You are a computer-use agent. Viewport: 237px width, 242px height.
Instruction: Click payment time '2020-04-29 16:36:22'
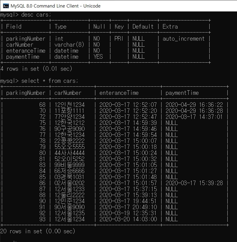[x=194, y=105]
